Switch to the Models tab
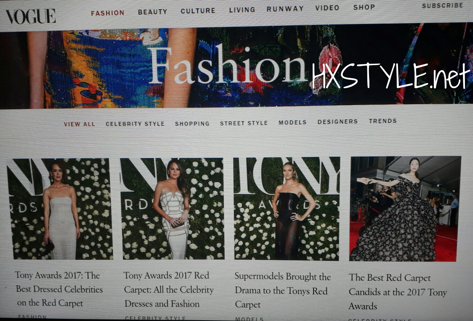The height and width of the screenshot is (321, 473). [292, 122]
